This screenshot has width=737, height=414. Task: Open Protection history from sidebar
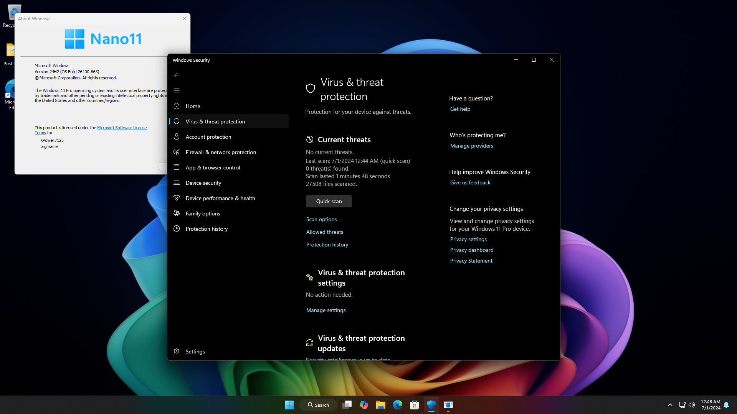click(207, 229)
